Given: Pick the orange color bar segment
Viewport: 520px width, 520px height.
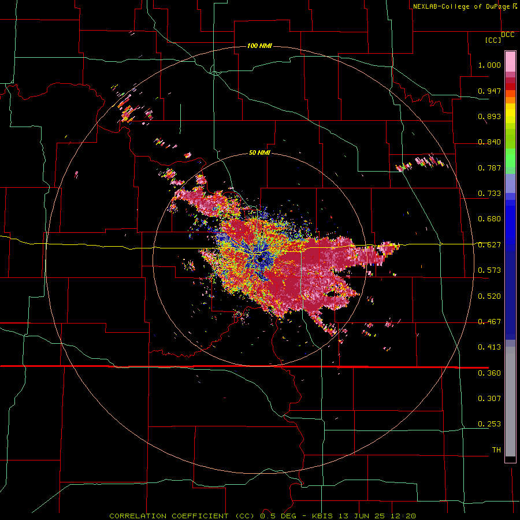Looking at the screenshot, I should 510,100.
